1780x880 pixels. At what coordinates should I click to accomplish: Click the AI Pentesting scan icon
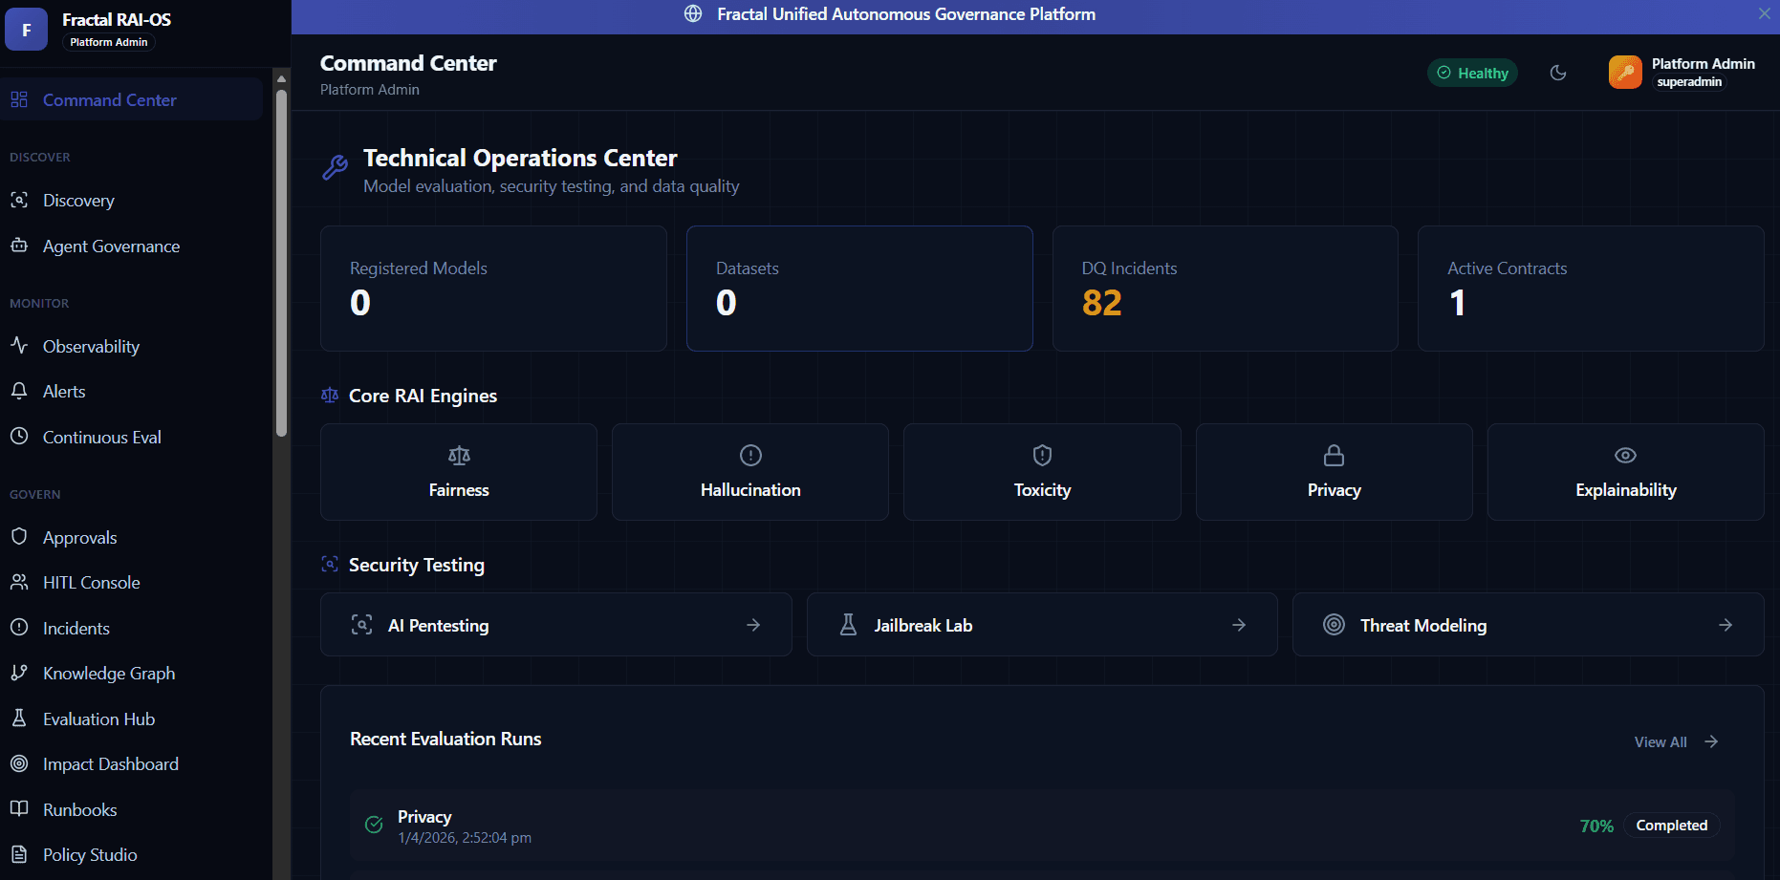click(x=361, y=625)
